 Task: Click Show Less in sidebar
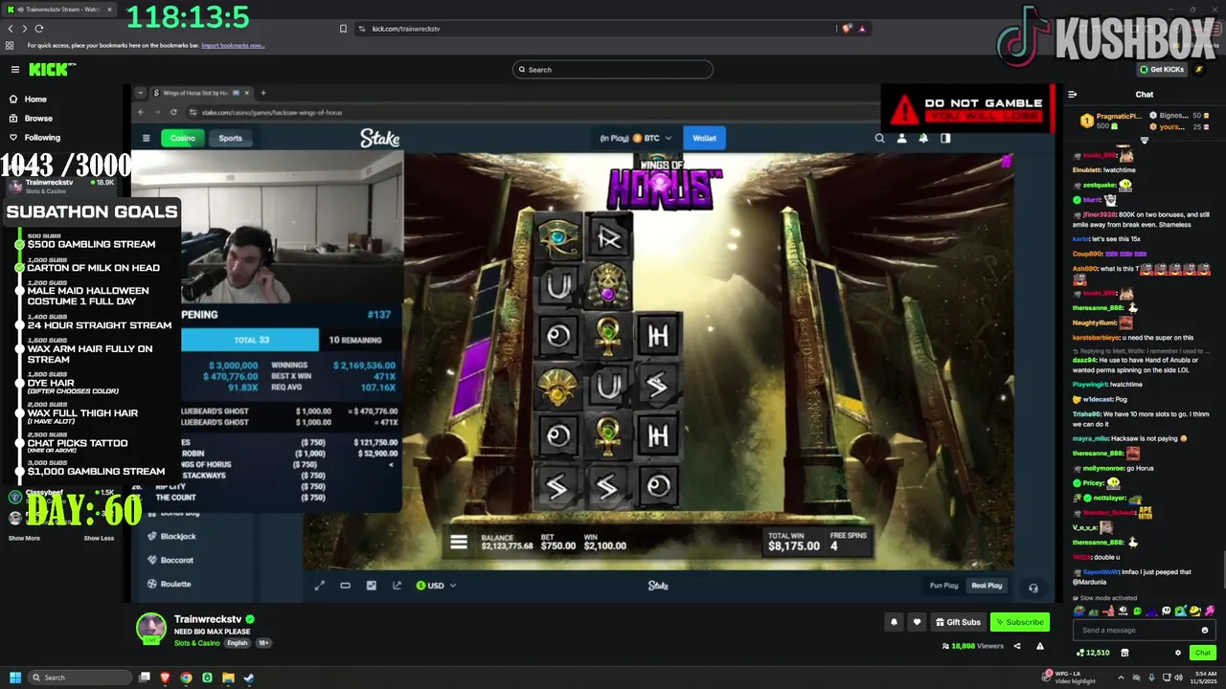99,538
